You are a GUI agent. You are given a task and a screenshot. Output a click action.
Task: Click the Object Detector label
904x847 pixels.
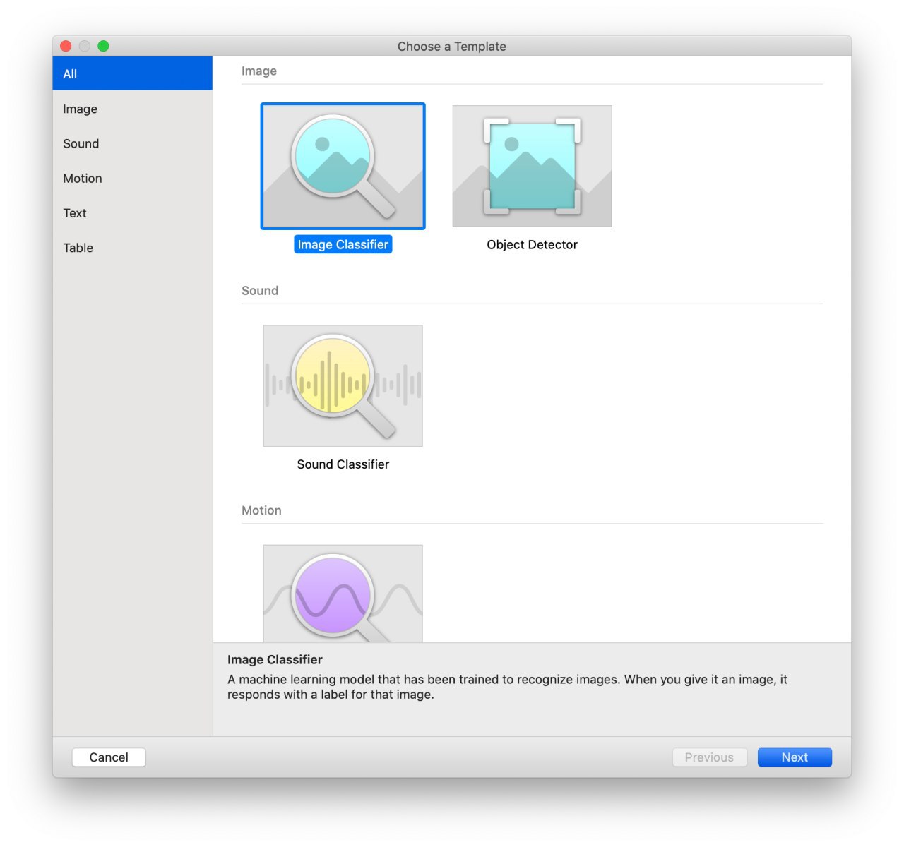(x=533, y=244)
